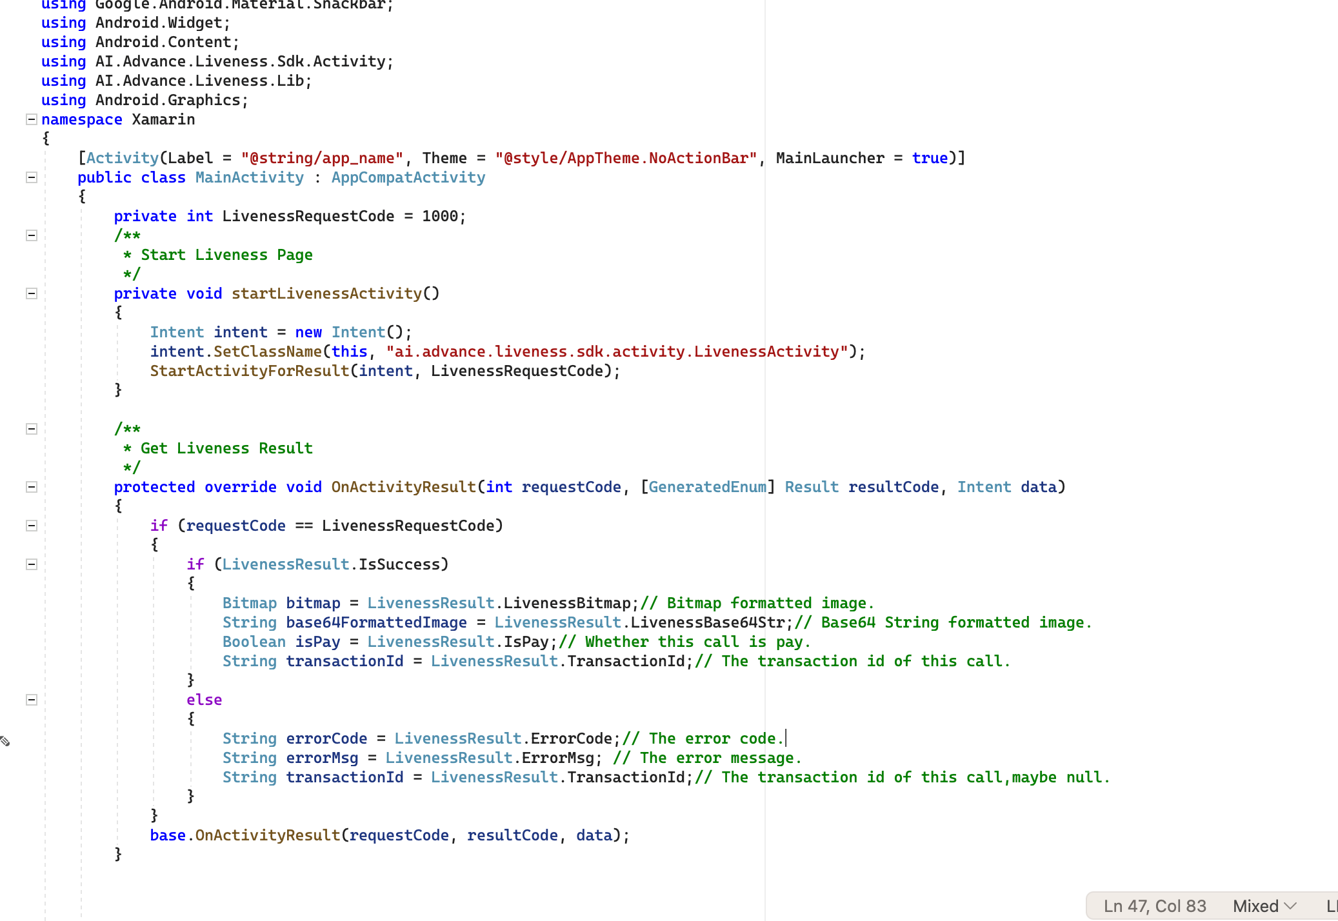
Task: Click base.OnActivityResult call line
Action: pyautogui.click(x=390, y=835)
